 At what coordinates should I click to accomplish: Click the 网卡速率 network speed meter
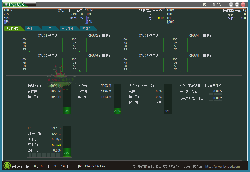[206, 16]
